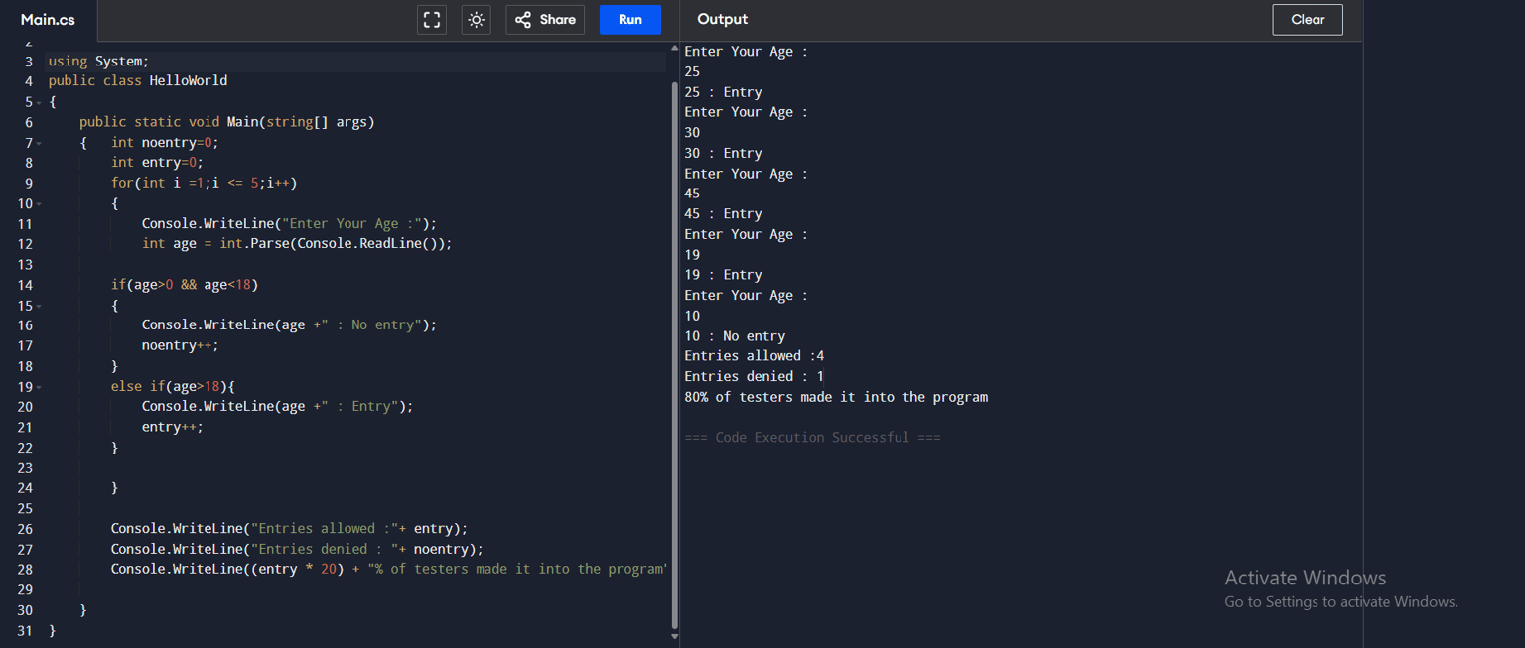The width and height of the screenshot is (1525, 648).
Task: Click '80% of testers' output line
Action: (x=836, y=397)
